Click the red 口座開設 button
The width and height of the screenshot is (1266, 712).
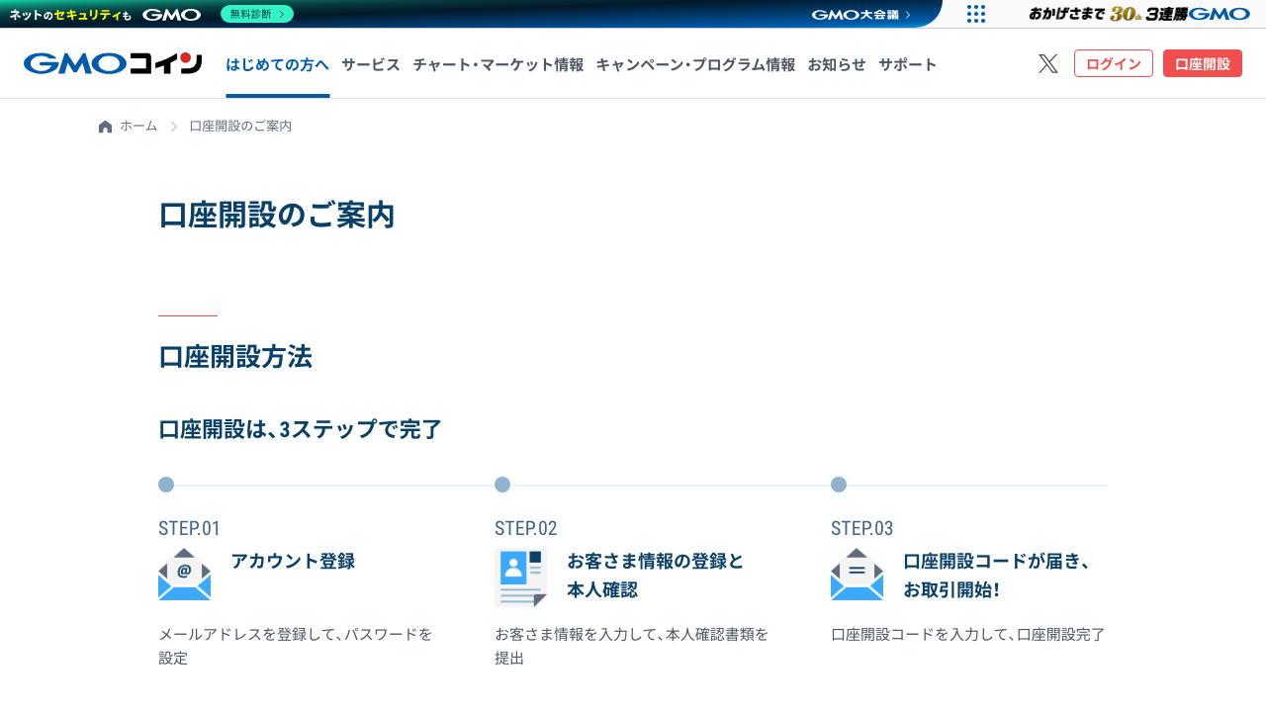tap(1202, 62)
